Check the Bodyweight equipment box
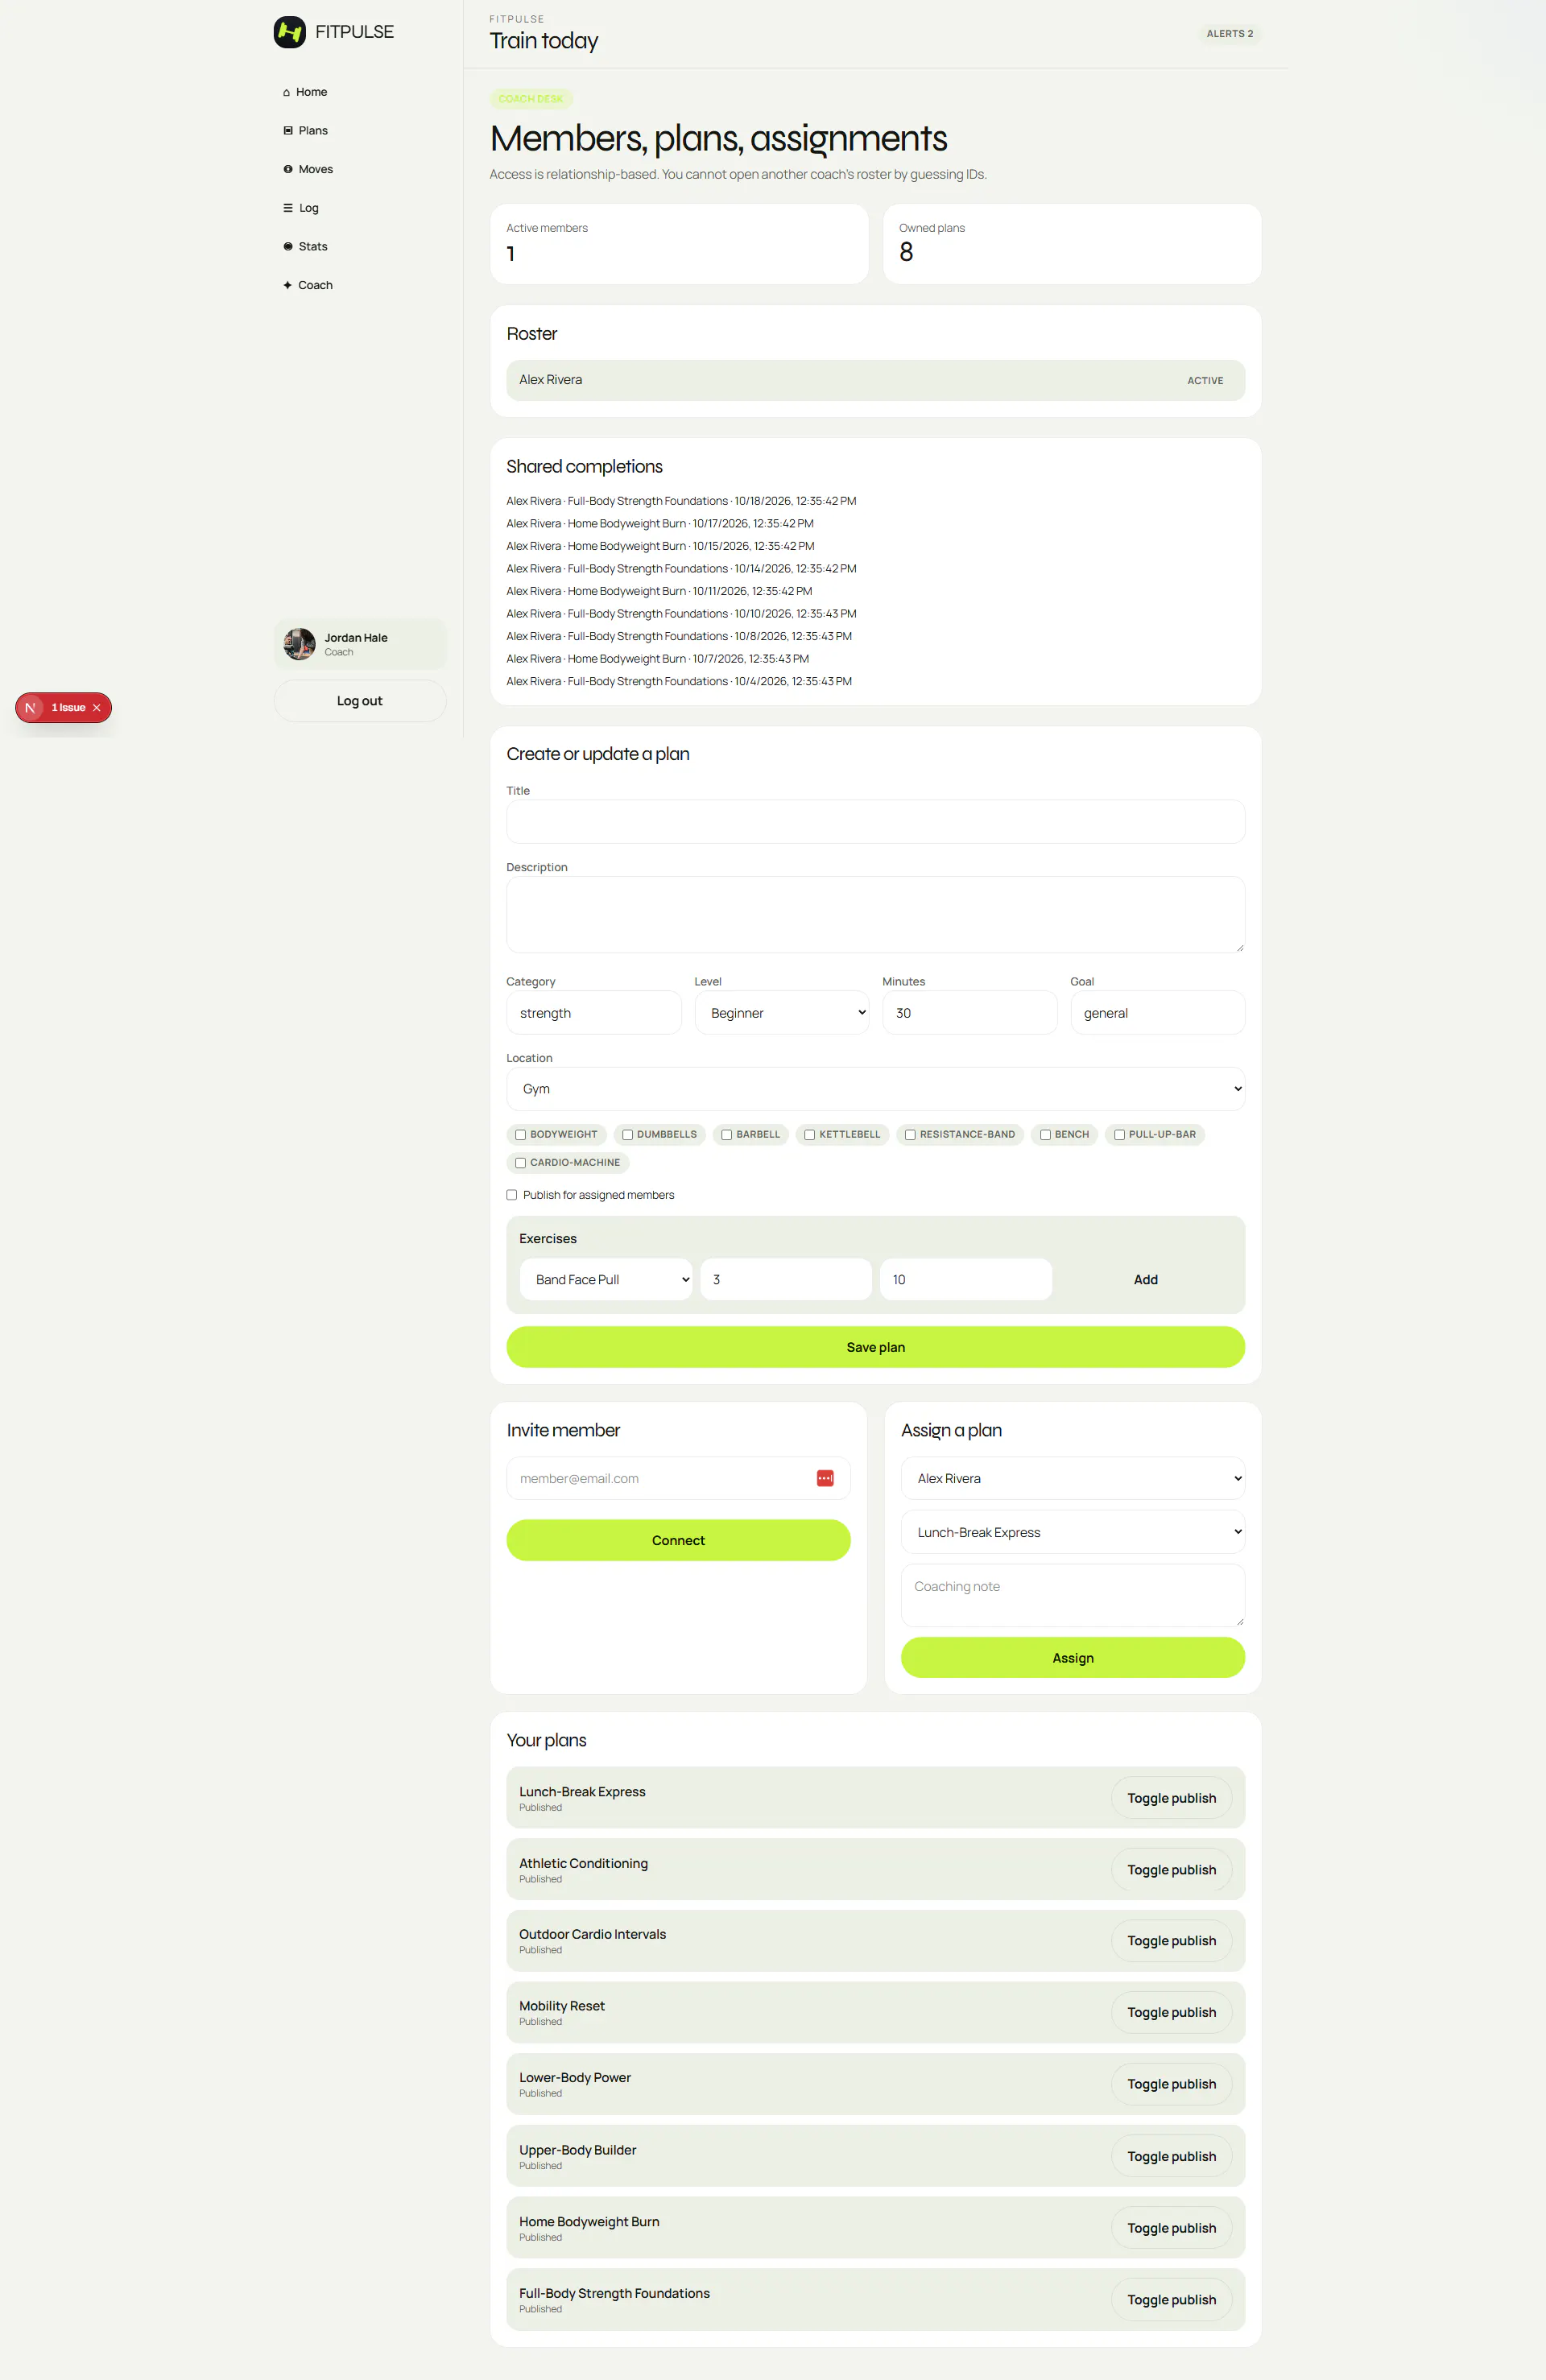This screenshot has width=1546, height=2380. pyautogui.click(x=520, y=1135)
